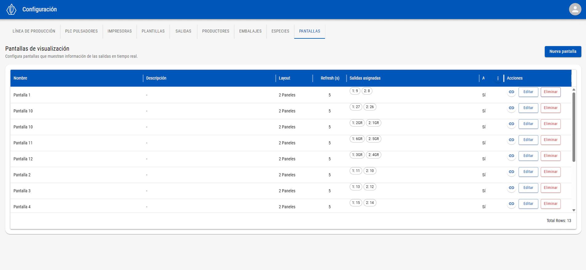Edit Pantalla 4

tap(528, 204)
